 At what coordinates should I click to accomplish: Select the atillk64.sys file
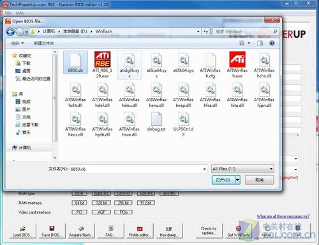(x=183, y=62)
